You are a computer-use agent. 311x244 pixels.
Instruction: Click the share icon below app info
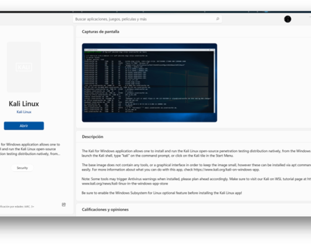[x=64, y=205]
